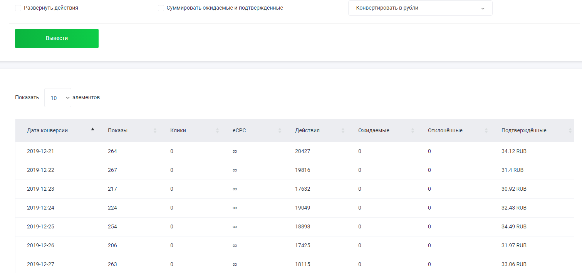
Task: Click sort arrows icon beside Отклонённые
Action: [486, 131]
